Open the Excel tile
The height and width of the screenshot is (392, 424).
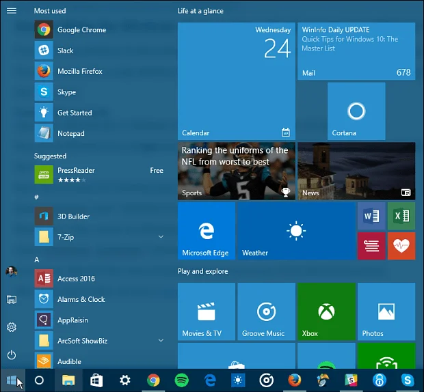tap(401, 216)
